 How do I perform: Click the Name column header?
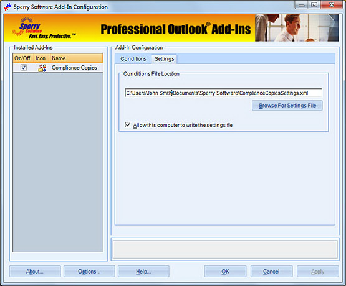76,58
